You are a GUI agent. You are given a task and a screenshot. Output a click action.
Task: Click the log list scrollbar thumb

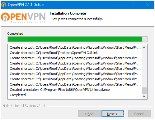point(144,91)
